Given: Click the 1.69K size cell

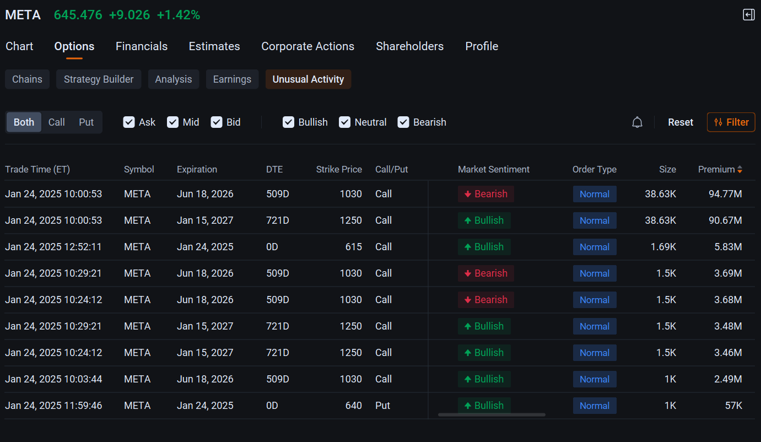Looking at the screenshot, I should 663,247.
